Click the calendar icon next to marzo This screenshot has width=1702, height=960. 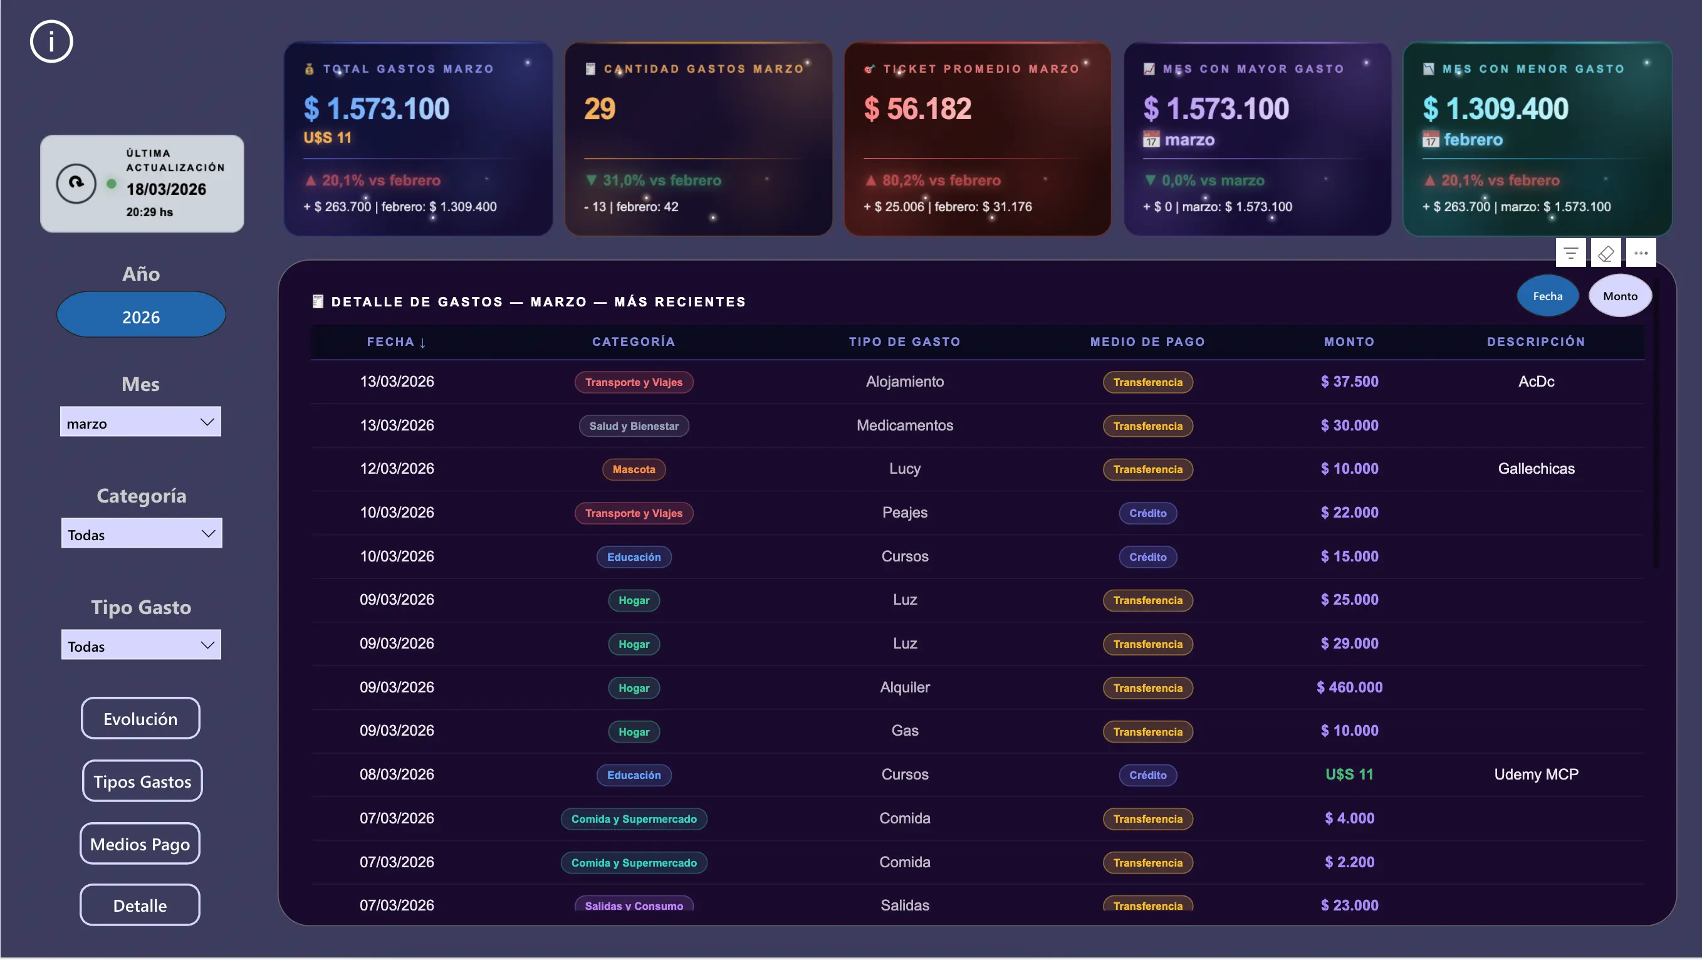point(1151,139)
